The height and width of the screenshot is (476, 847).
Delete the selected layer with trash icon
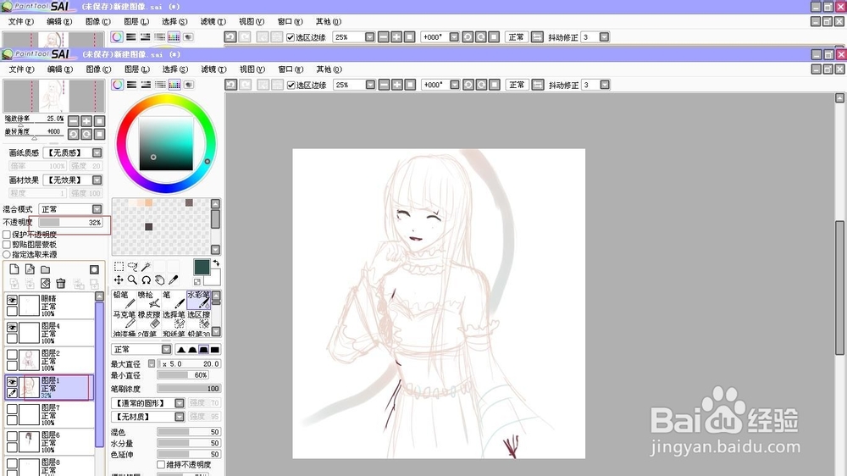[x=61, y=283]
